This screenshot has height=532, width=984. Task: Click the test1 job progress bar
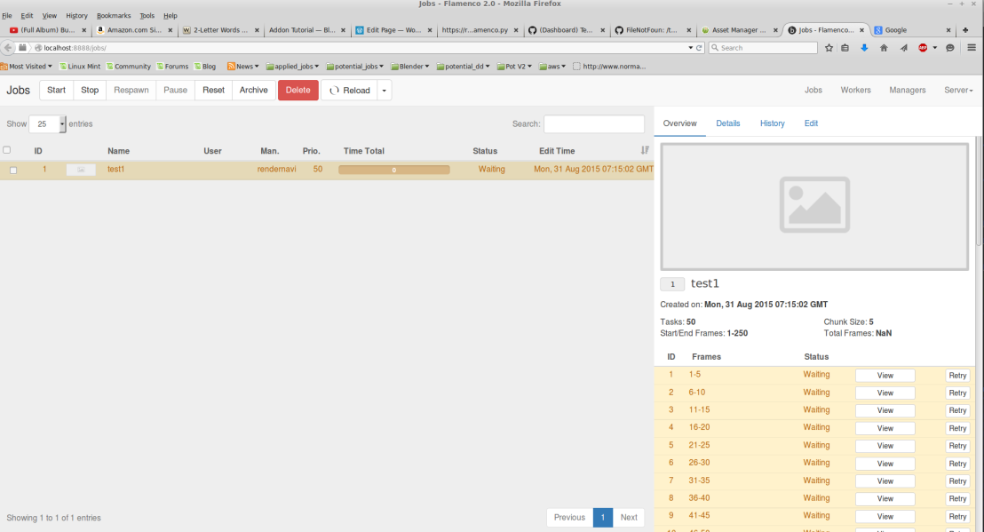point(393,170)
